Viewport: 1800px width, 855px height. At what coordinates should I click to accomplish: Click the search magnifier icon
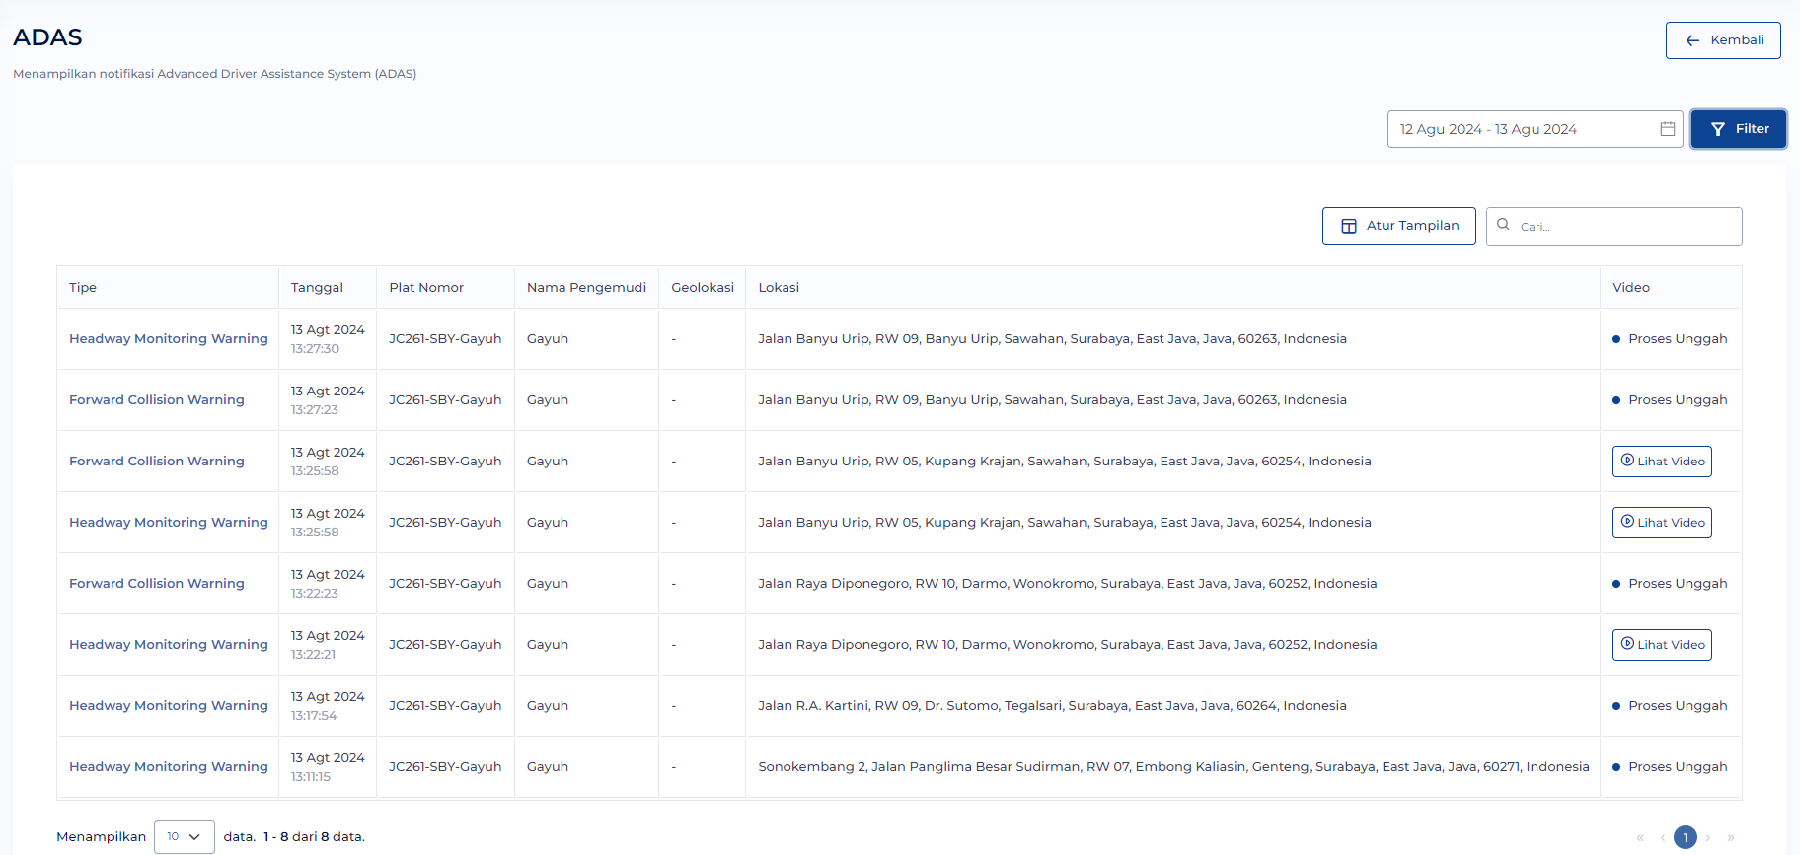coord(1503,225)
